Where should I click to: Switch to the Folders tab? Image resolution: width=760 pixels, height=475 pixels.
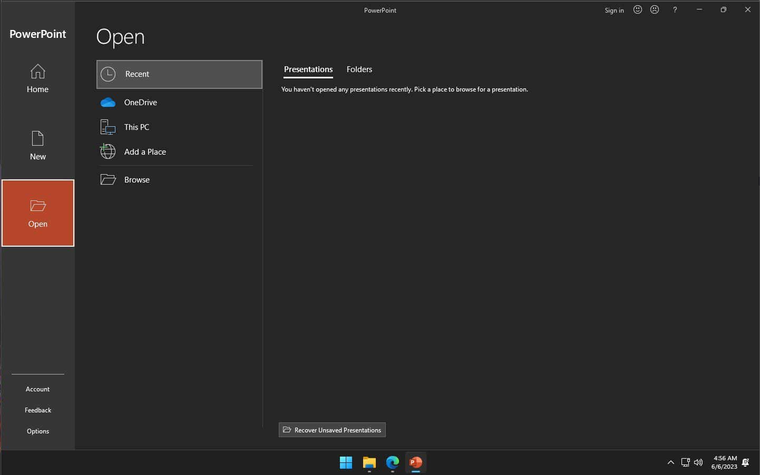[359, 69]
